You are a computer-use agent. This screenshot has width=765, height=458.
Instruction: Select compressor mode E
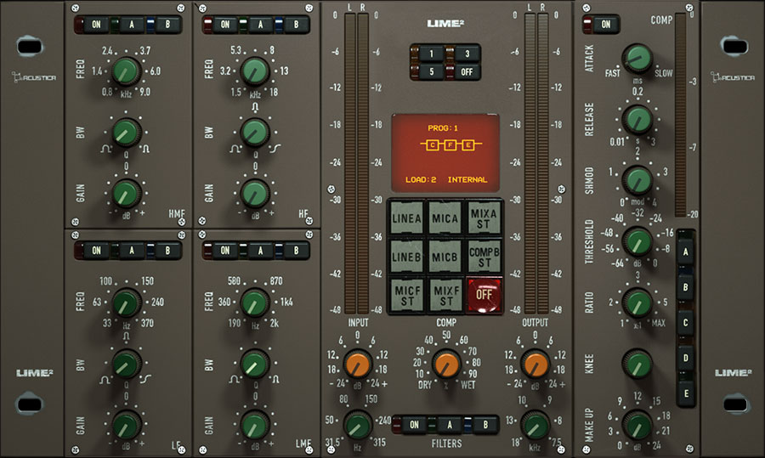coord(685,393)
